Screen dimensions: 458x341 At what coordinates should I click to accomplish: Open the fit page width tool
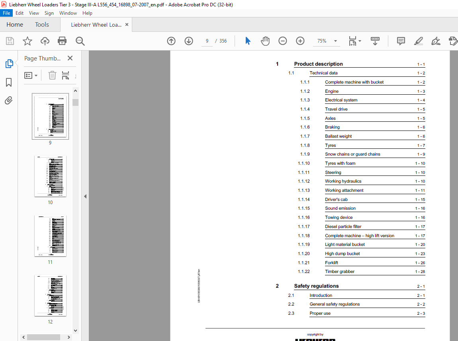(x=352, y=41)
